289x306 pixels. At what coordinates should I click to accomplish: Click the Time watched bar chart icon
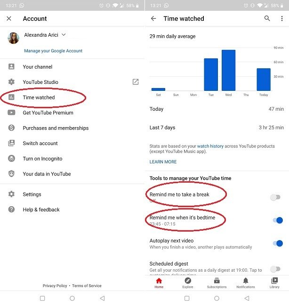(x=11, y=97)
